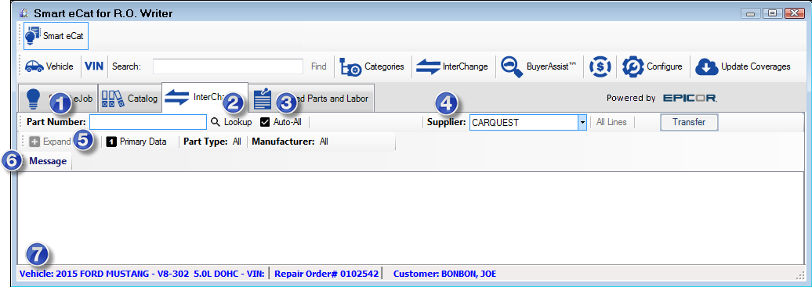This screenshot has width=812, height=287.
Task: Open Selected Parts and Labor tab
Action: click(x=312, y=98)
